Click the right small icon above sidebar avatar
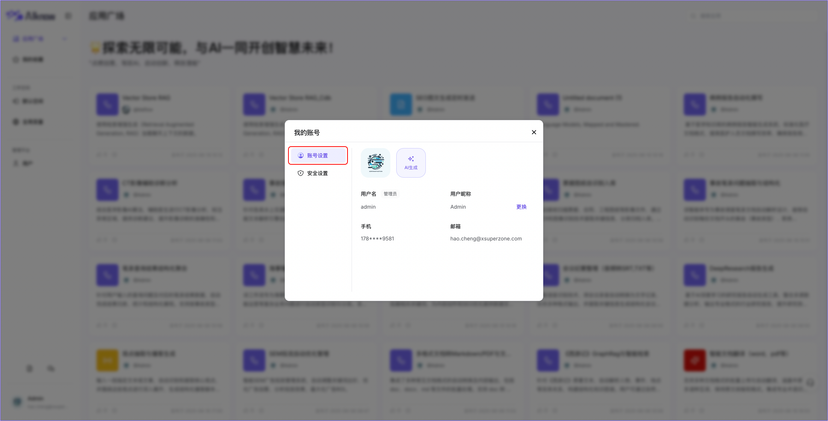 (x=51, y=369)
